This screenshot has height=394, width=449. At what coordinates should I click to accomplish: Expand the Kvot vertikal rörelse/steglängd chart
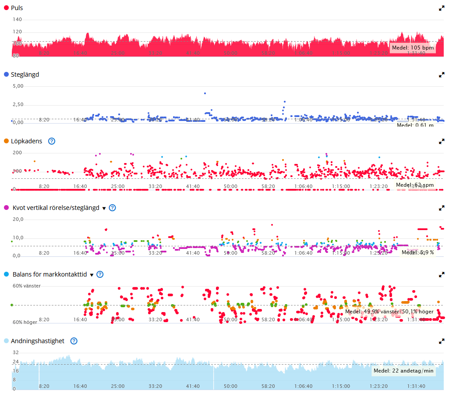coord(442,208)
